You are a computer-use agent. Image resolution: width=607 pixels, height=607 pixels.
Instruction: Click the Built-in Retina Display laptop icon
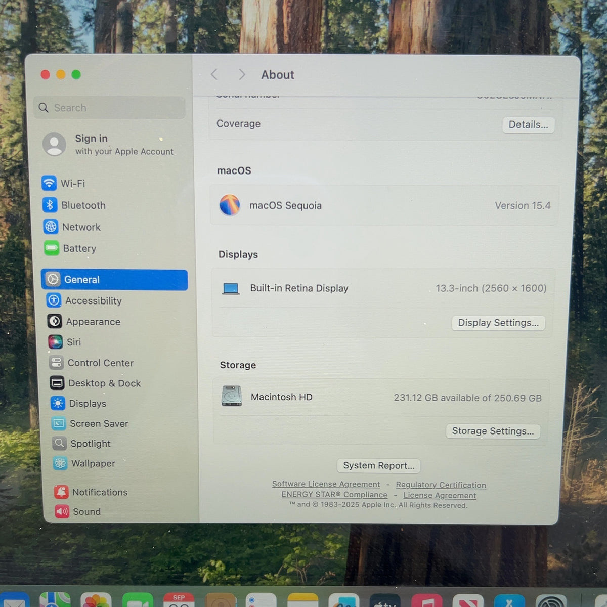[231, 288]
